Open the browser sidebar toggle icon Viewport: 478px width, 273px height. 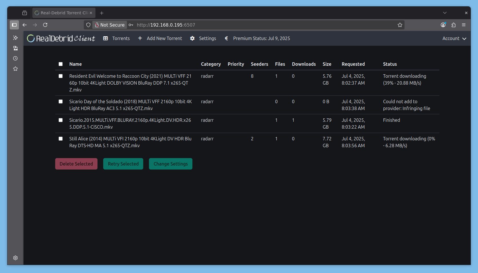click(14, 25)
